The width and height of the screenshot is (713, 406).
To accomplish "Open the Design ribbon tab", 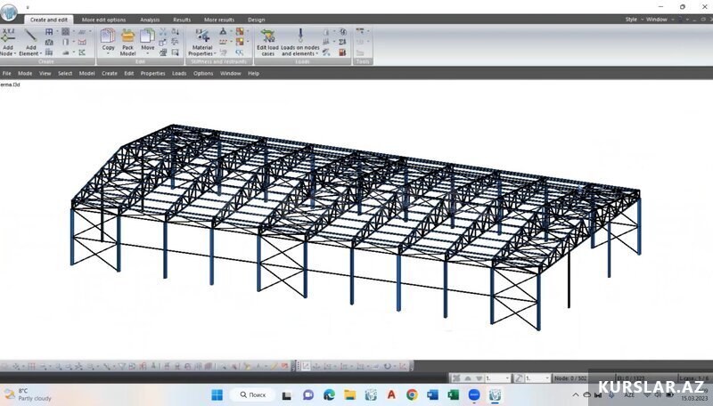I will point(256,19).
